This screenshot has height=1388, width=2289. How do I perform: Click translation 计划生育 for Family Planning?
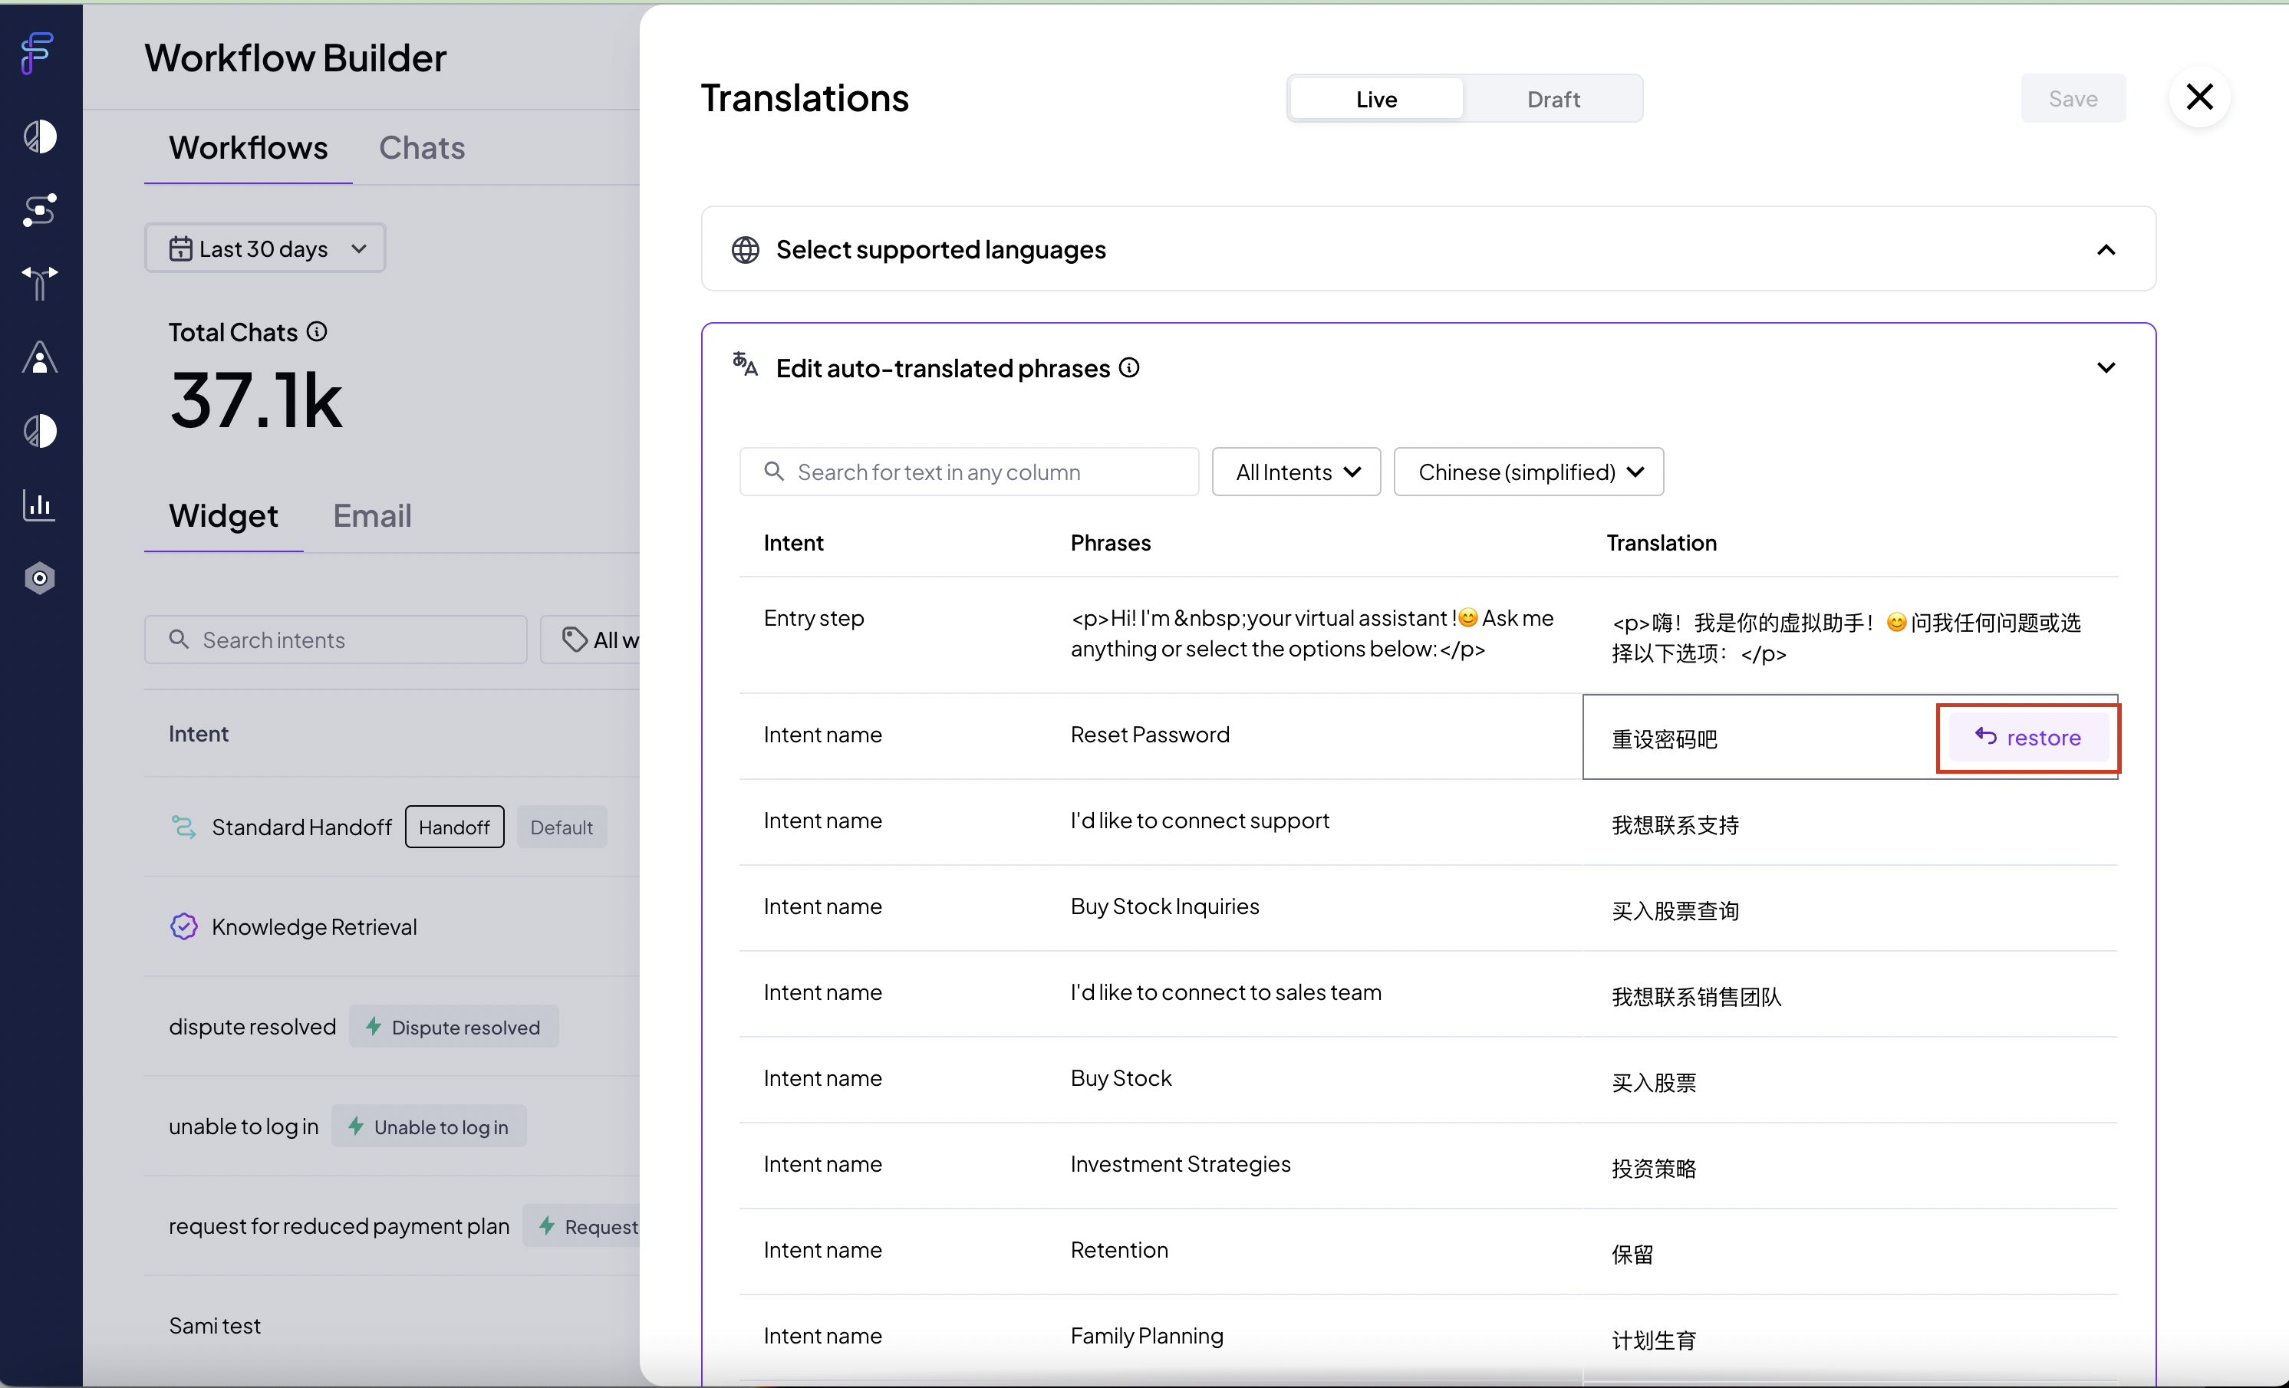pyautogui.click(x=1654, y=1340)
